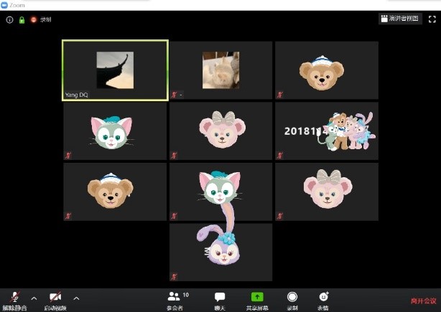Screen dimensions: 441x312
Task: Select the purple rabbit participant tile
Action: point(220,252)
